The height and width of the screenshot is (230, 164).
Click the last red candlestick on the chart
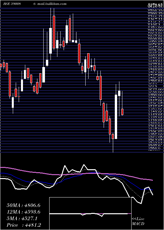coord(122,112)
